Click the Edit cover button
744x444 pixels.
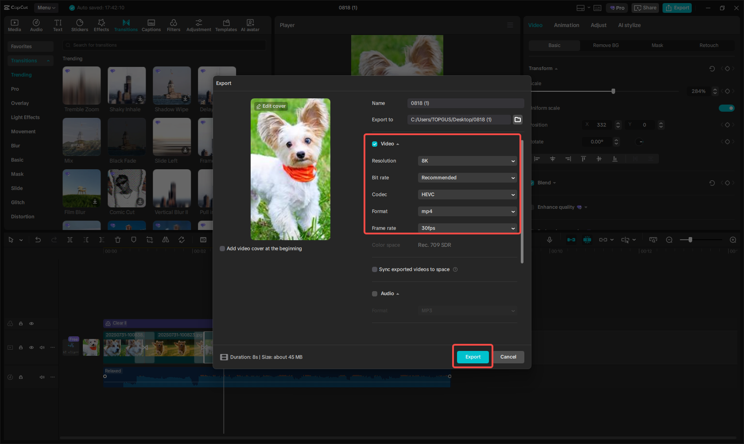click(271, 106)
